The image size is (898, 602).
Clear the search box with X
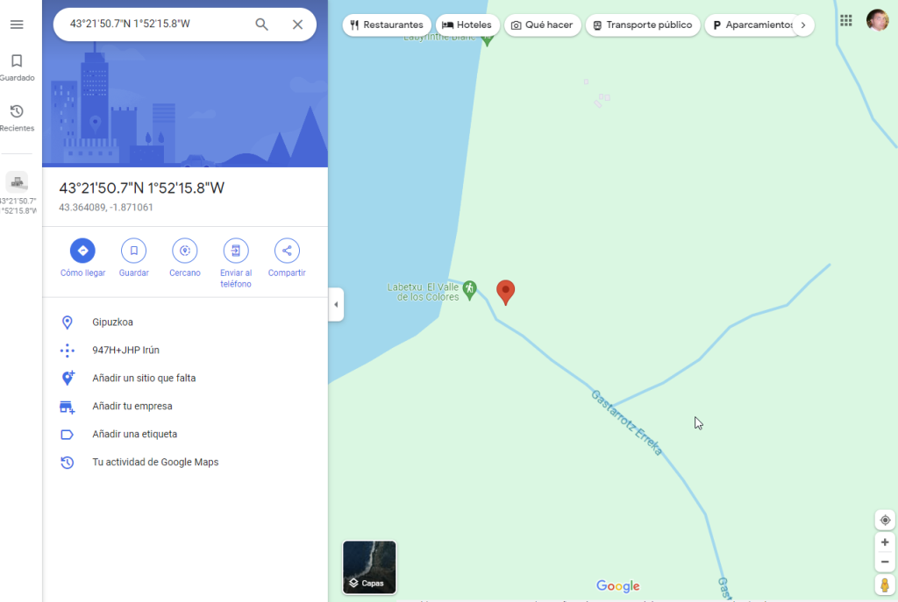[297, 25]
